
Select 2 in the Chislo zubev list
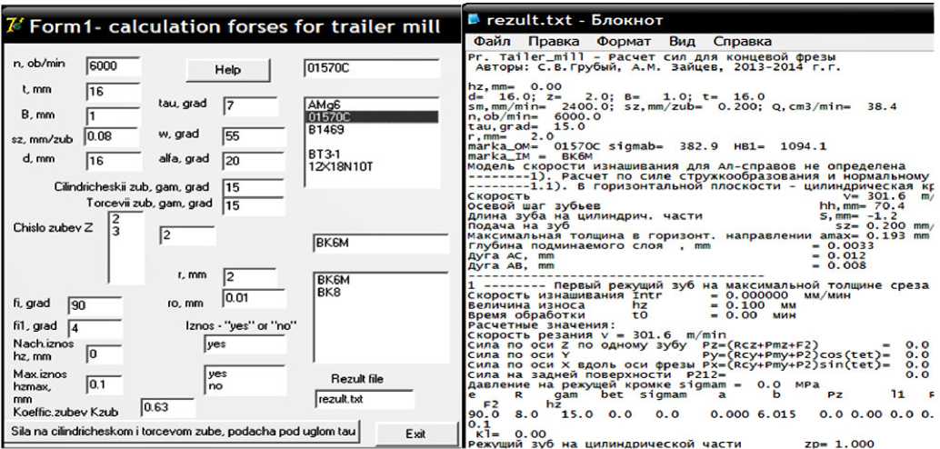pyautogui.click(x=116, y=219)
